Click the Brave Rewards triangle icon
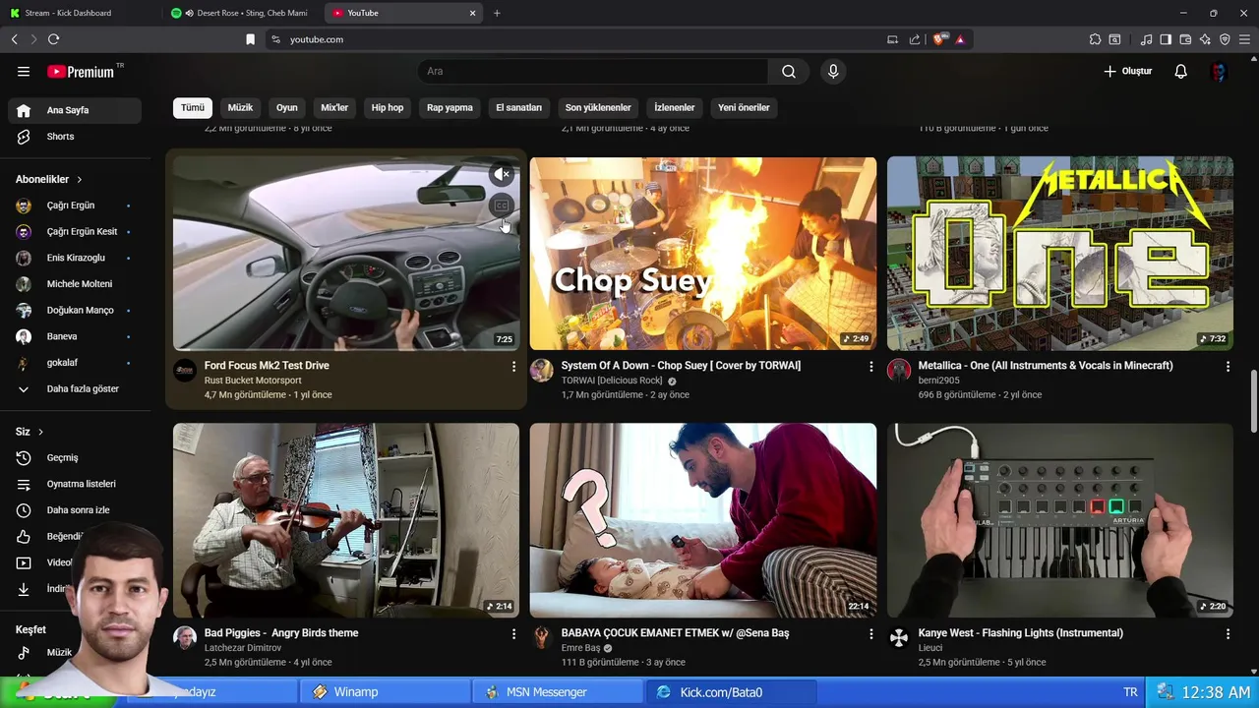Image resolution: width=1259 pixels, height=708 pixels. click(x=960, y=39)
